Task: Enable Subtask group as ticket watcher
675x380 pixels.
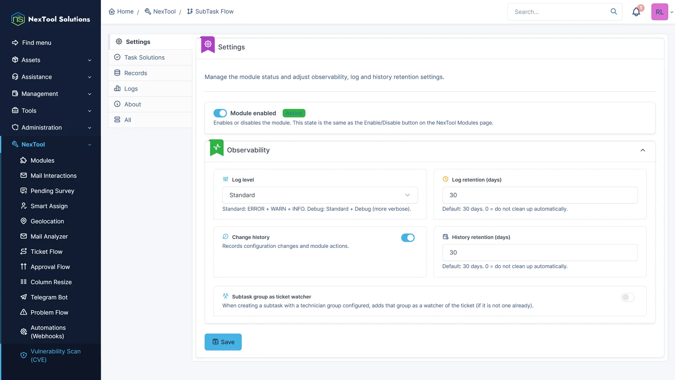Action: coord(627,297)
